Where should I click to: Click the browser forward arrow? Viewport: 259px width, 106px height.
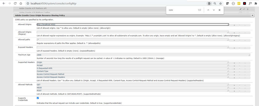point(9,3)
